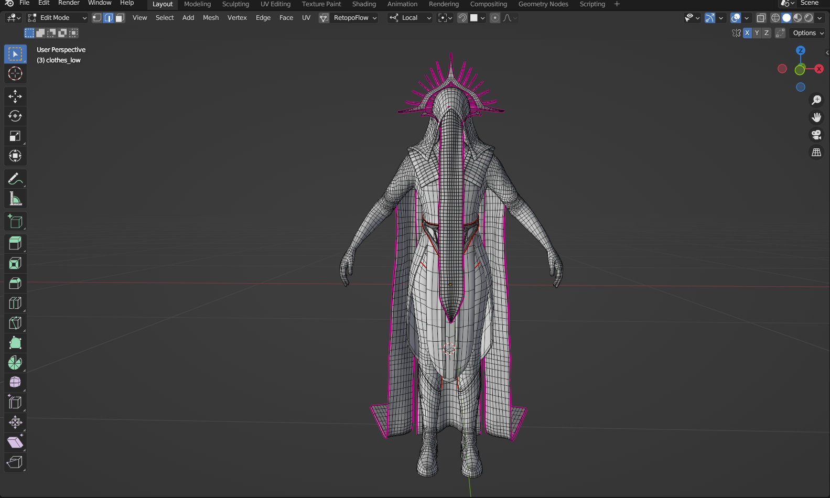Pick the Measure tool

coord(15,199)
